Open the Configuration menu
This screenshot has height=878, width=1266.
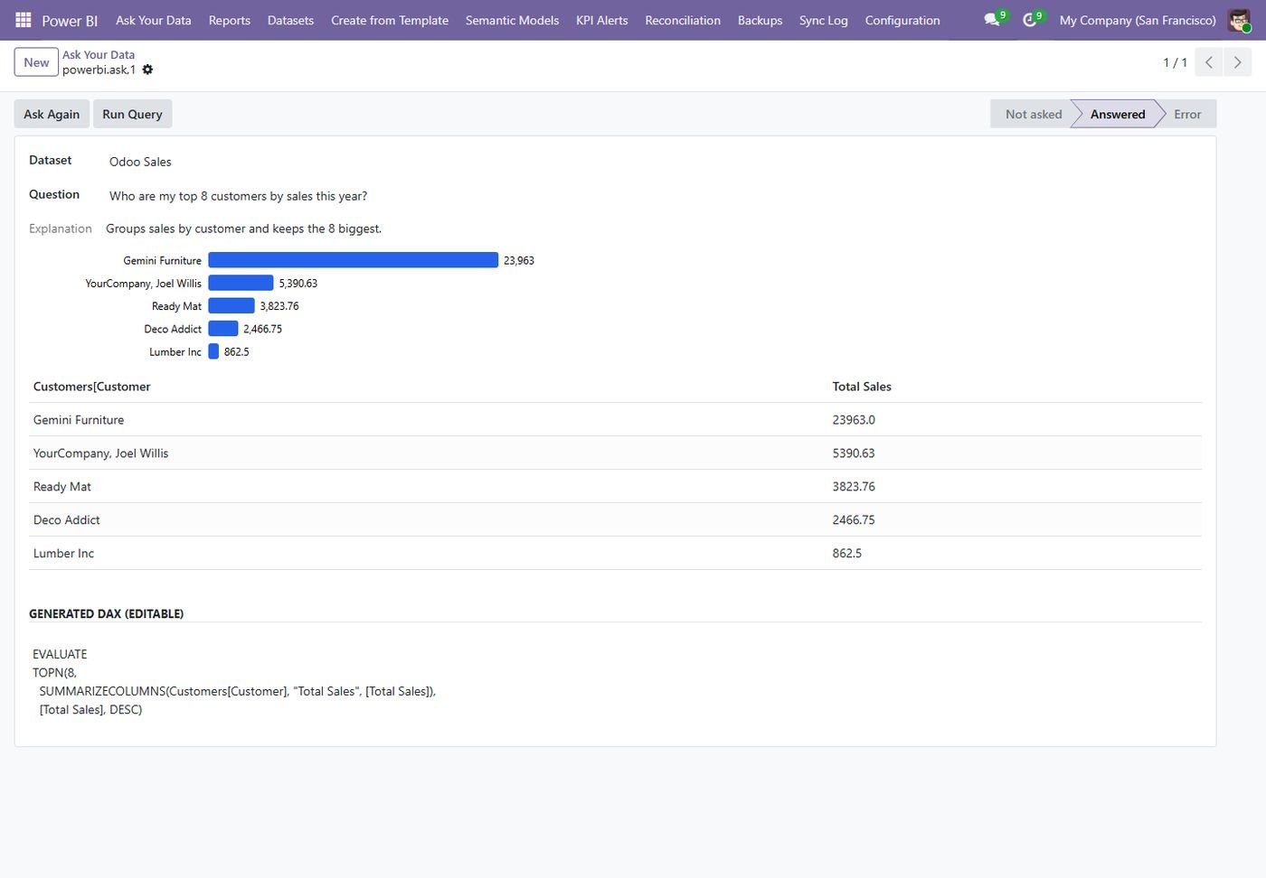(902, 20)
